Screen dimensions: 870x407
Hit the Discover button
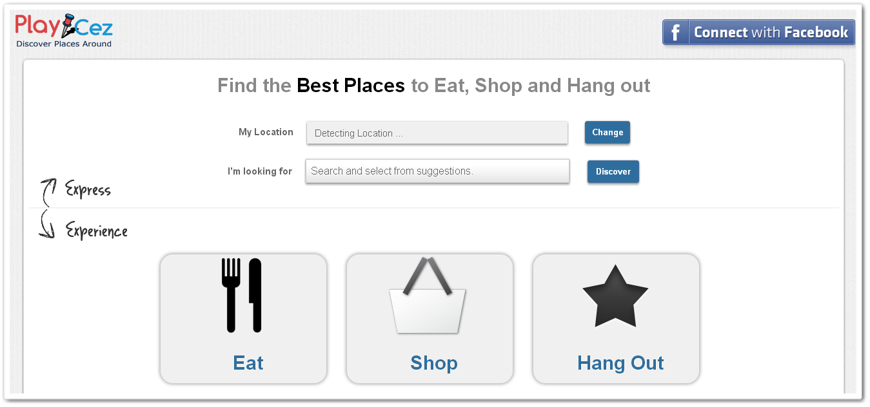point(613,172)
